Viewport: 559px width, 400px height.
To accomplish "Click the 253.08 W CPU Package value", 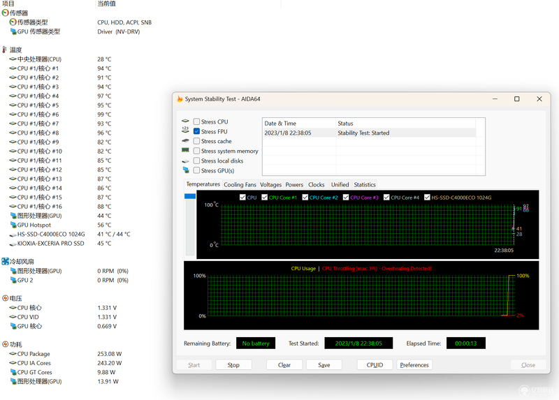I will pos(110,354).
